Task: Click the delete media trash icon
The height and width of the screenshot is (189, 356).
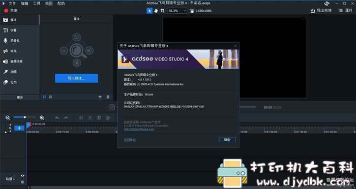Action: [108, 97]
